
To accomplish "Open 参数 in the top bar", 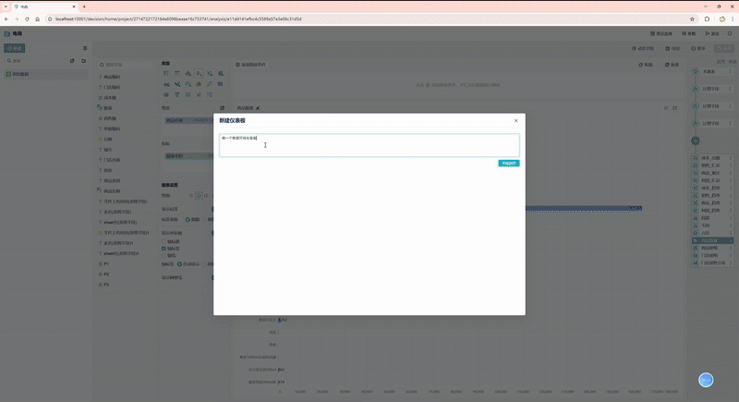I will coord(689,33).
